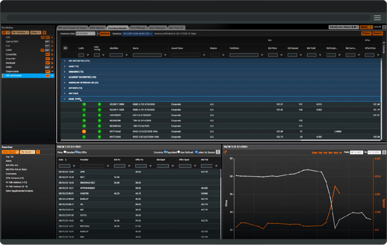Click the Alerts button in top right

point(366,27)
